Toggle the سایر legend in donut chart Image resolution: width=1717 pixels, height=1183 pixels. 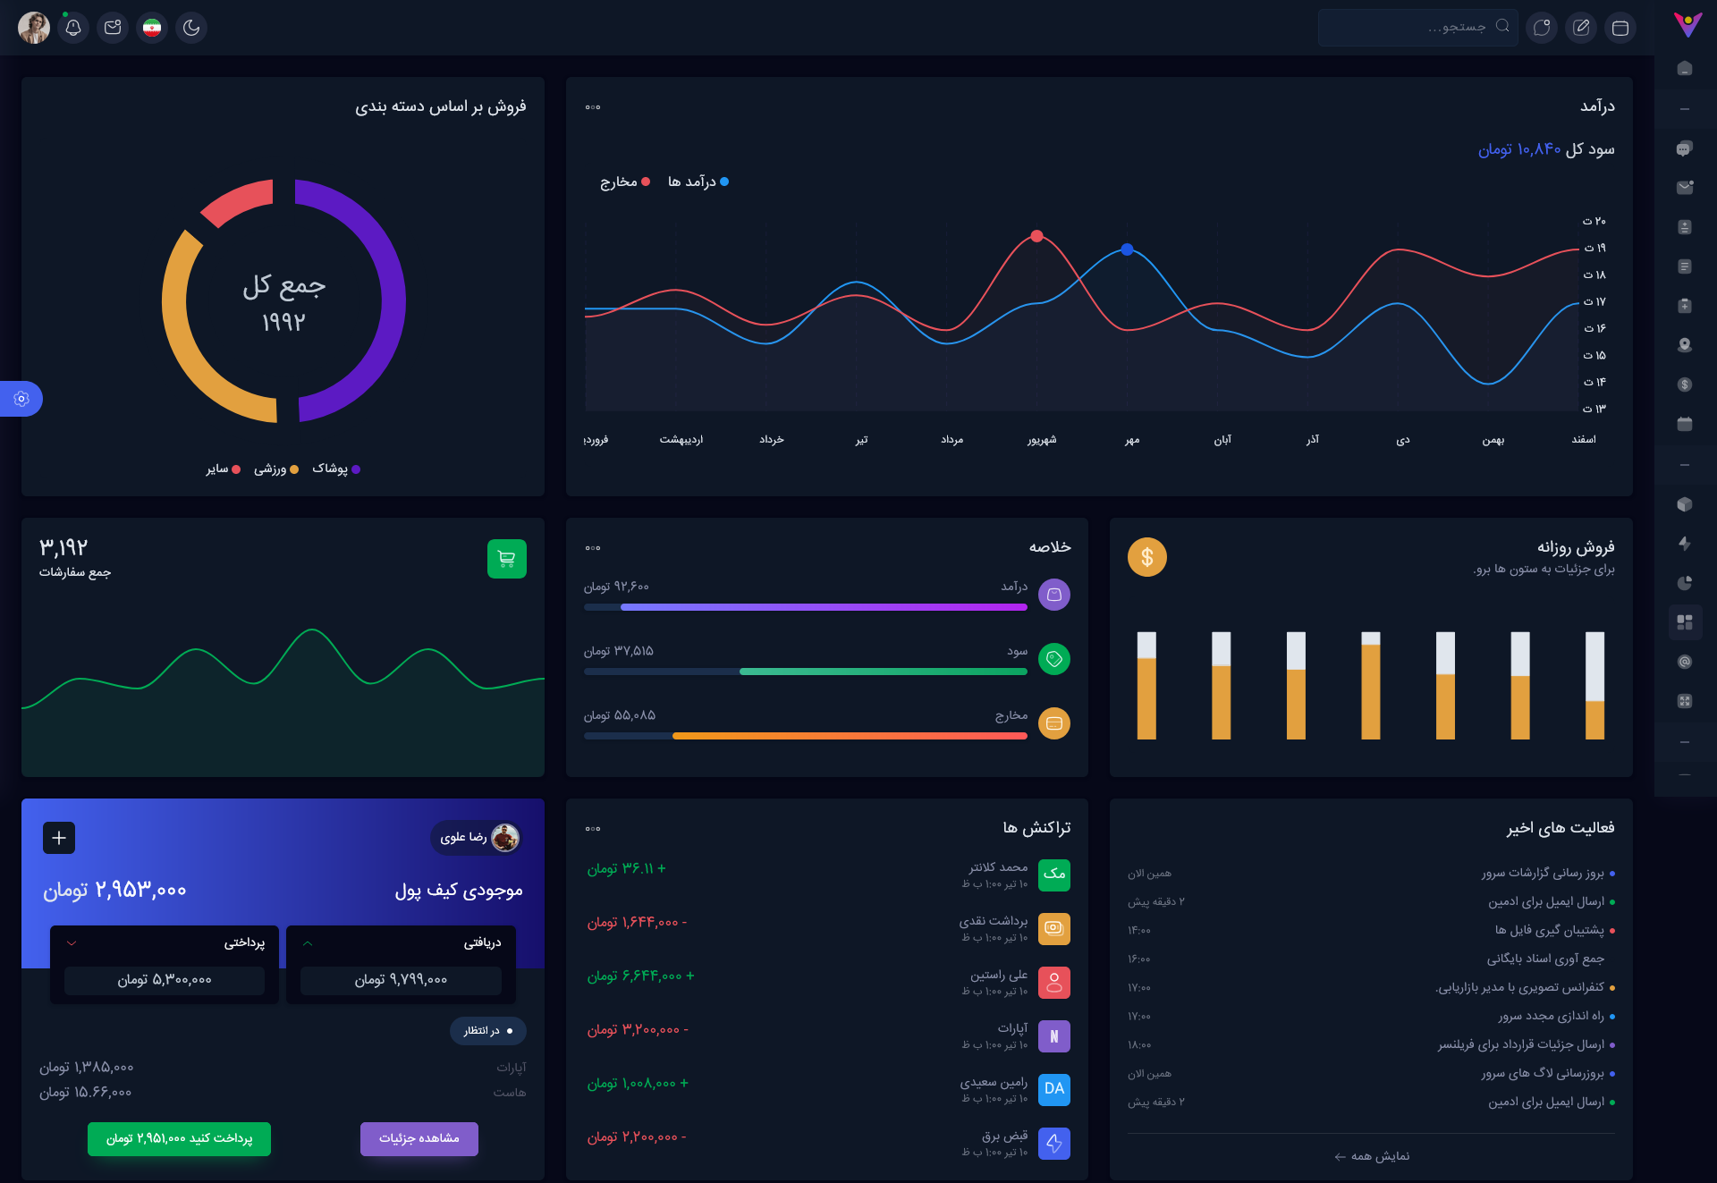click(x=224, y=469)
